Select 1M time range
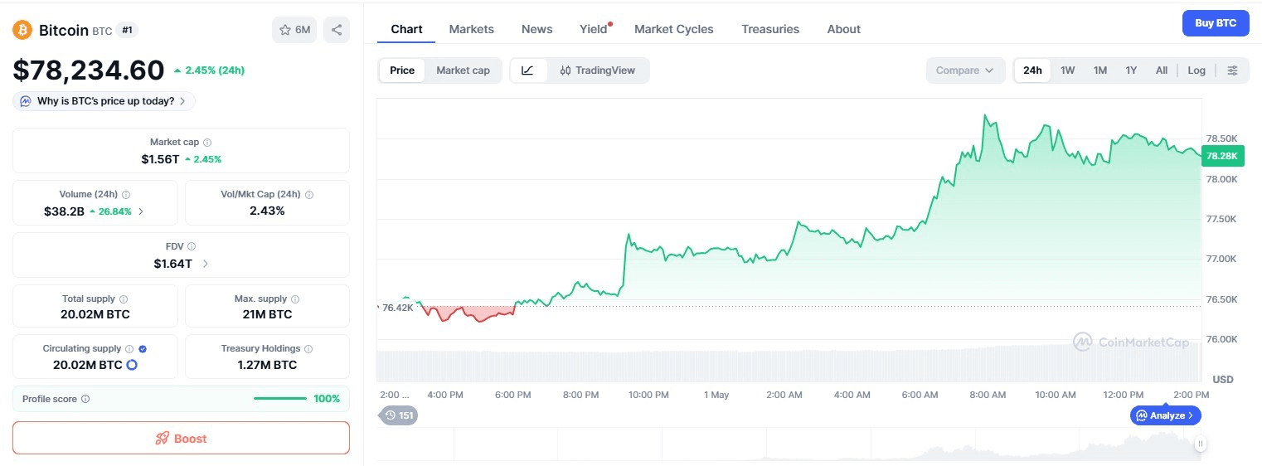Viewport: 1262px width, 466px height. (x=1100, y=70)
